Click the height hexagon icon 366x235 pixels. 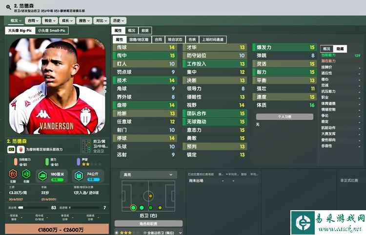(x=43, y=176)
